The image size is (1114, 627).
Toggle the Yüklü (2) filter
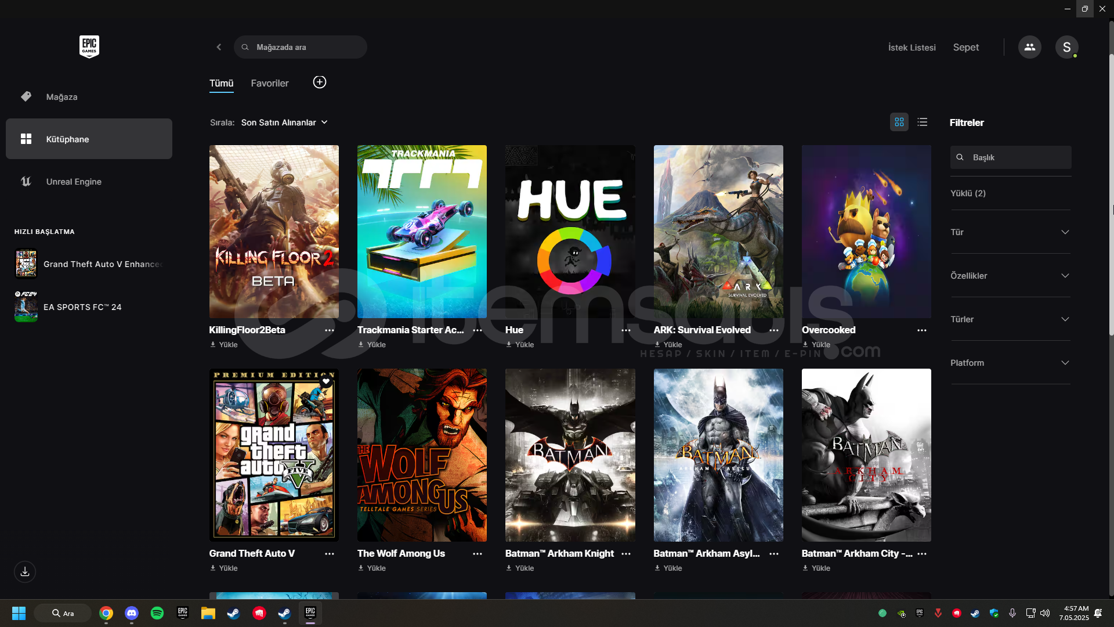tap(968, 193)
